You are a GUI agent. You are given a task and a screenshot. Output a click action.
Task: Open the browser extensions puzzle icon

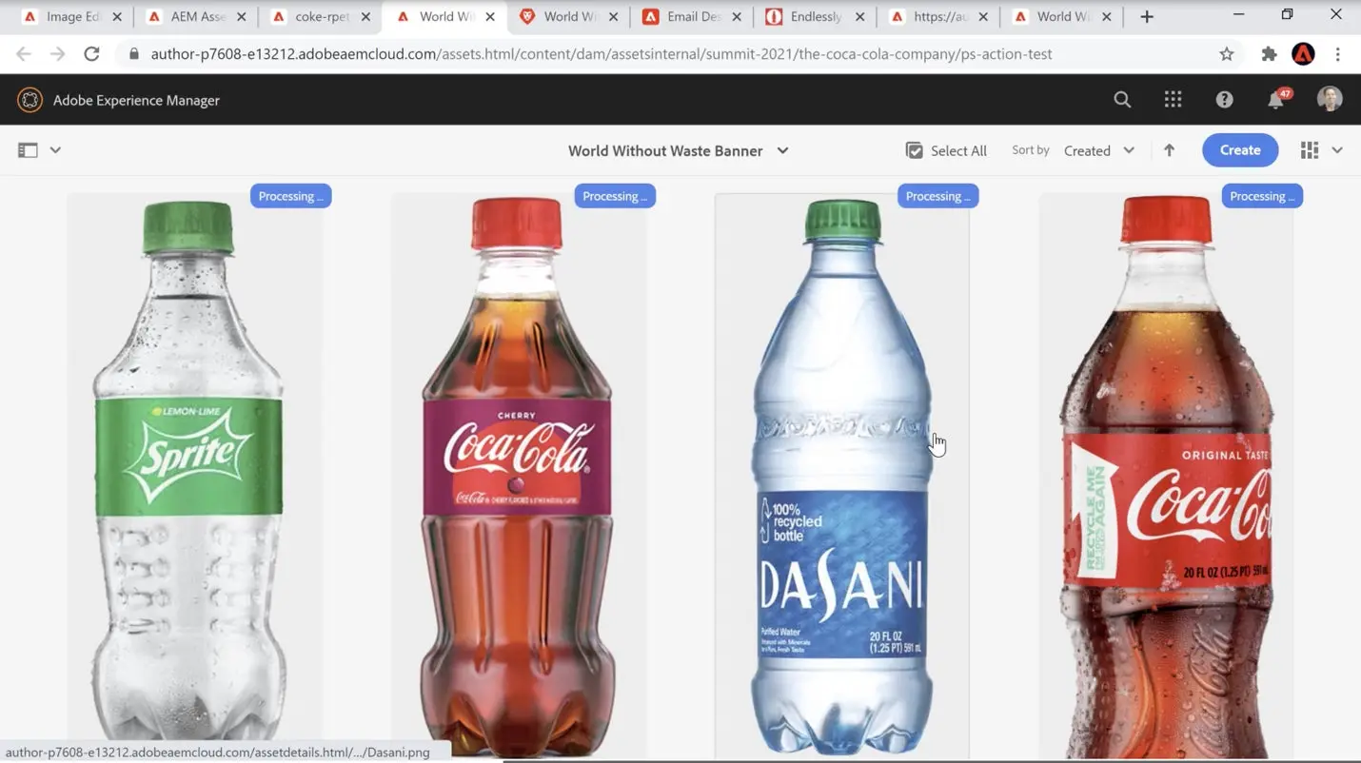pos(1269,54)
